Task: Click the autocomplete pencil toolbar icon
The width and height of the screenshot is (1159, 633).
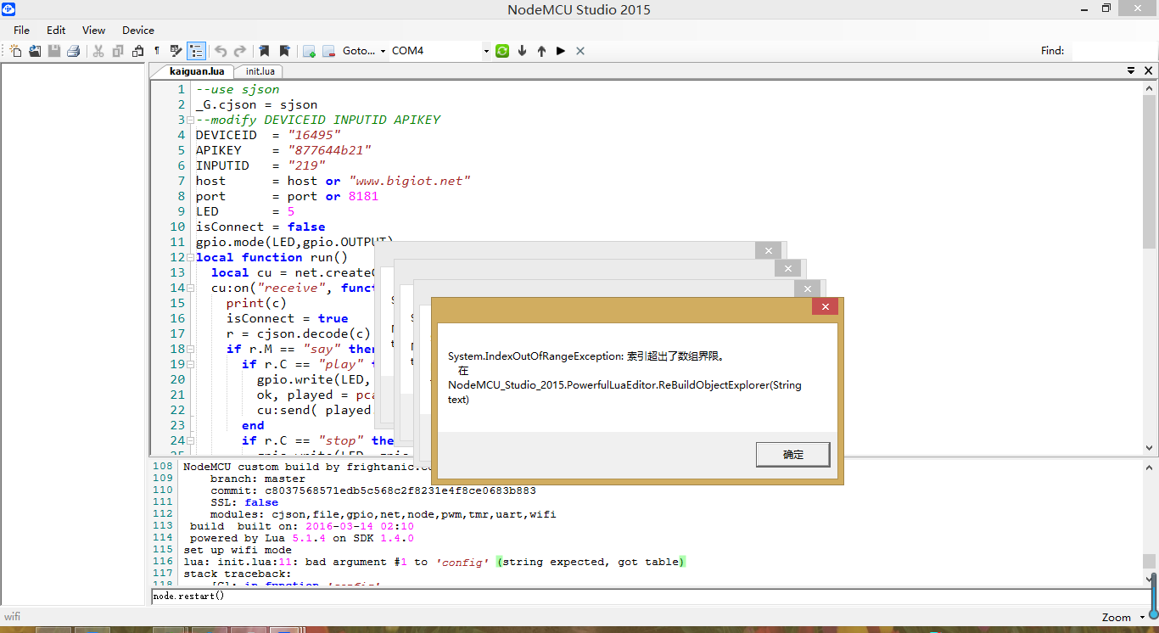Action: [x=176, y=51]
